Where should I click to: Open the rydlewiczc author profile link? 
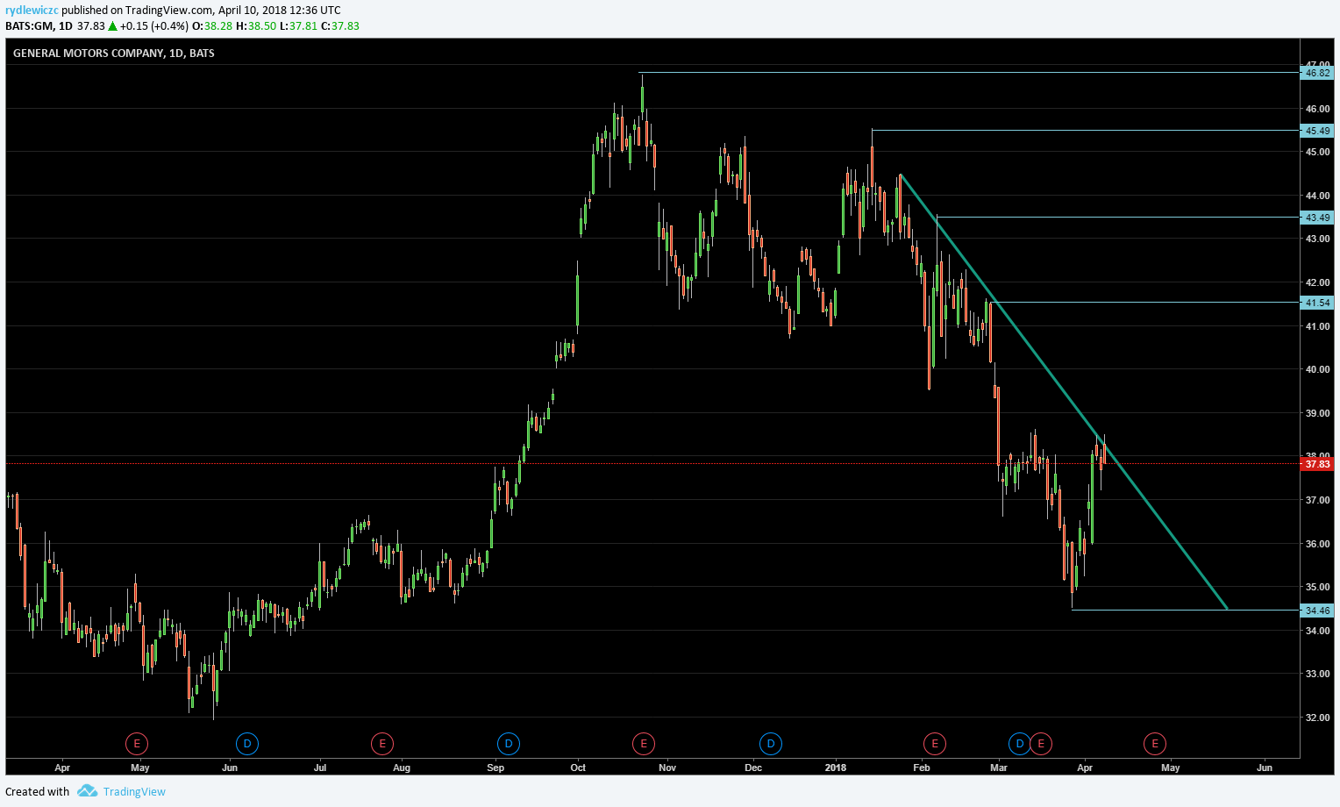pyautogui.click(x=32, y=11)
